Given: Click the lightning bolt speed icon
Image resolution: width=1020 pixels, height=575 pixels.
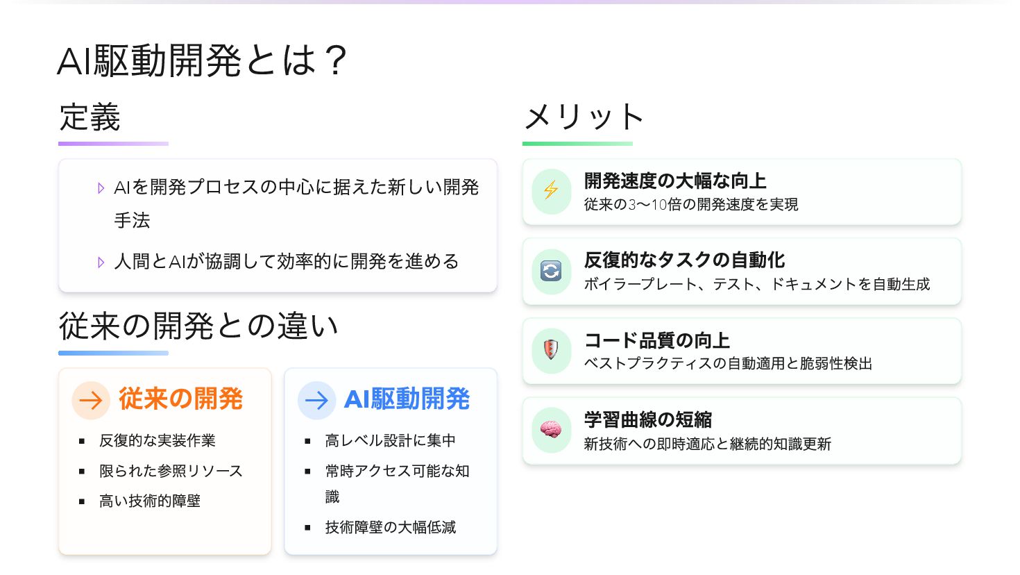Looking at the screenshot, I should point(551,191).
